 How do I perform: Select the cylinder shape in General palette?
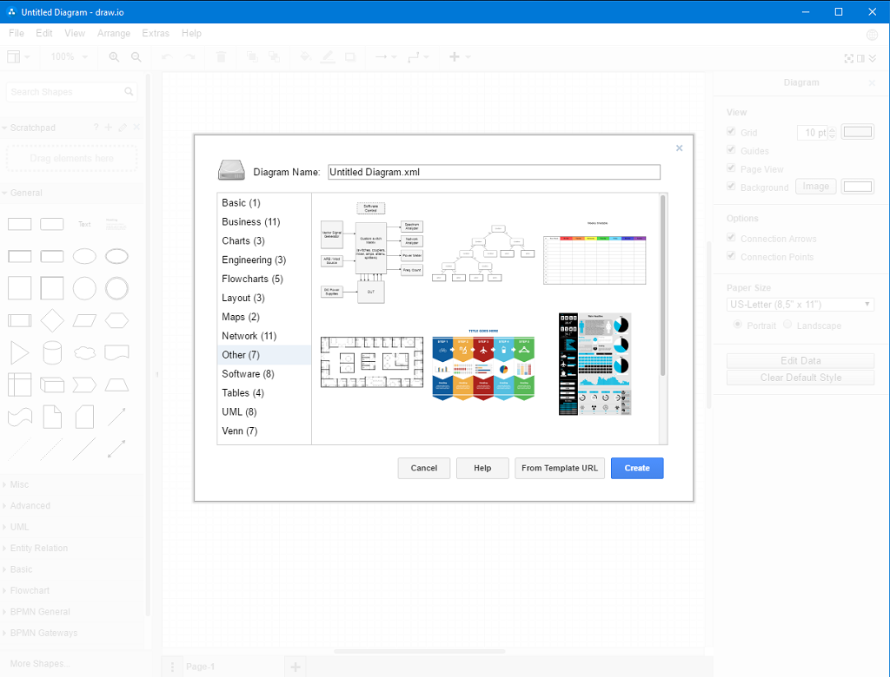point(52,352)
